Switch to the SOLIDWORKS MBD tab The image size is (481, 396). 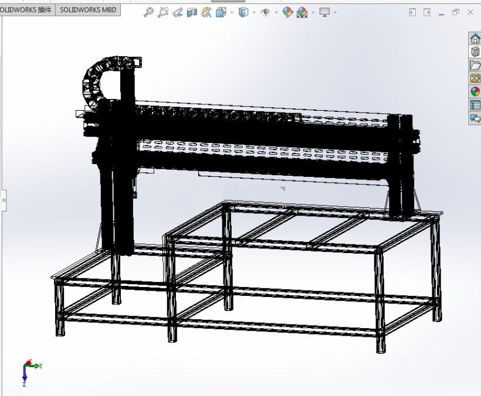point(88,10)
